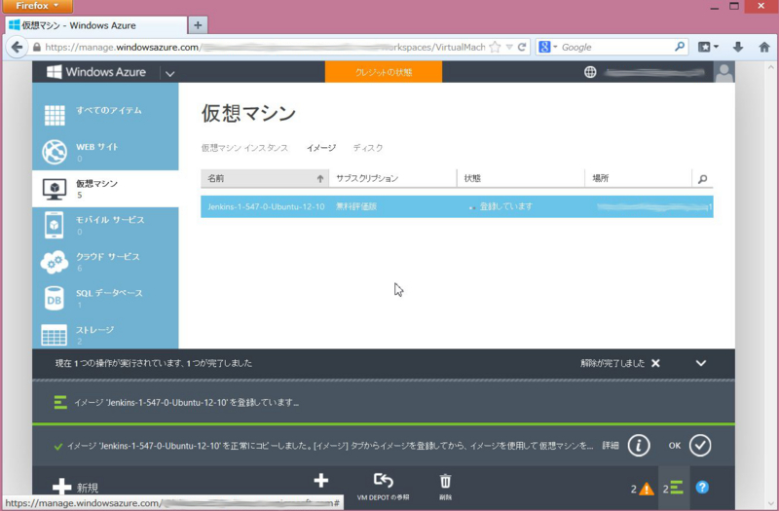This screenshot has height=511, width=779.
Task: Click copy success message text
Action: tap(330, 446)
